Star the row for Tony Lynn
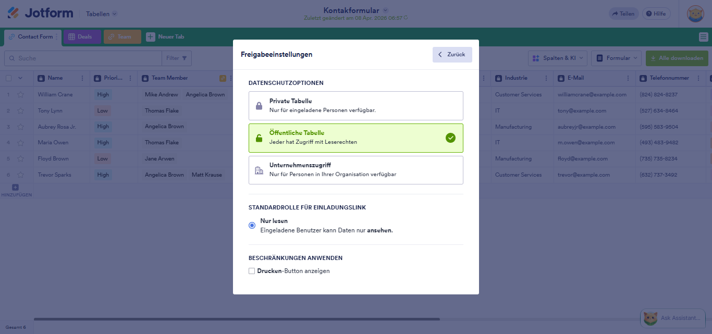This screenshot has height=334, width=712. [x=20, y=110]
